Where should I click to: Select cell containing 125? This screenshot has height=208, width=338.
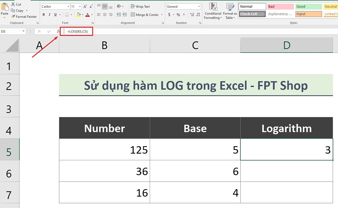105,149
